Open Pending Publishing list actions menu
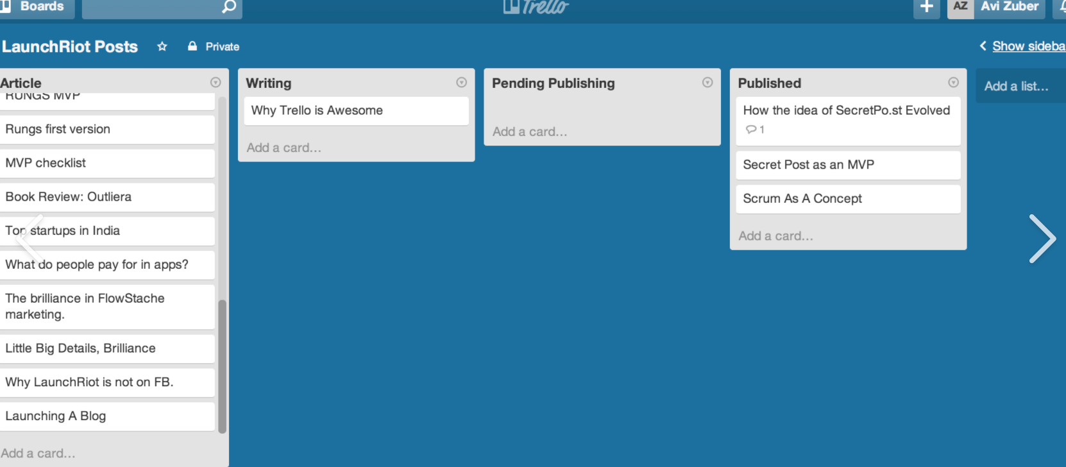The image size is (1066, 467). point(707,82)
